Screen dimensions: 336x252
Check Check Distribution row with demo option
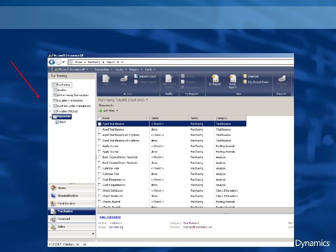coord(99,196)
